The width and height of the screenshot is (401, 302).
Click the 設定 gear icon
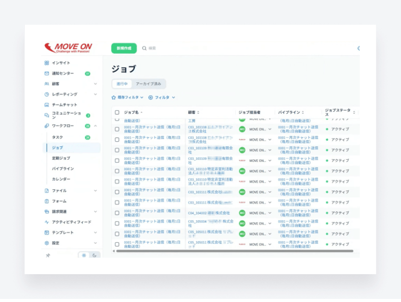coord(46,243)
